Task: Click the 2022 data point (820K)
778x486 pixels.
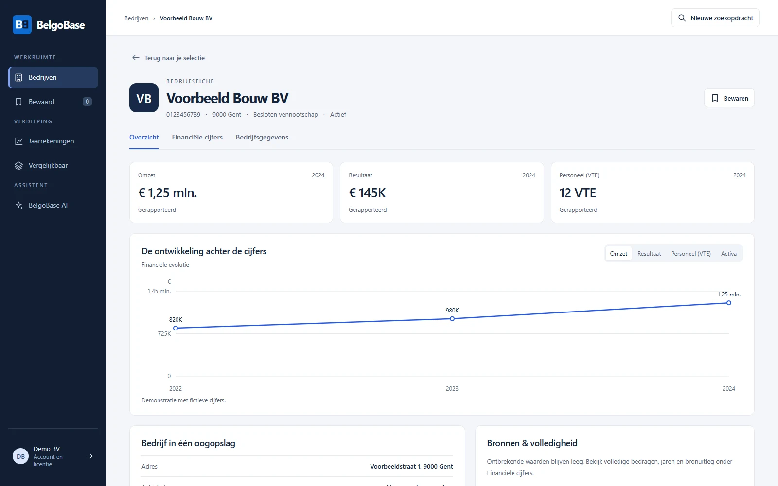Action: coord(176,328)
